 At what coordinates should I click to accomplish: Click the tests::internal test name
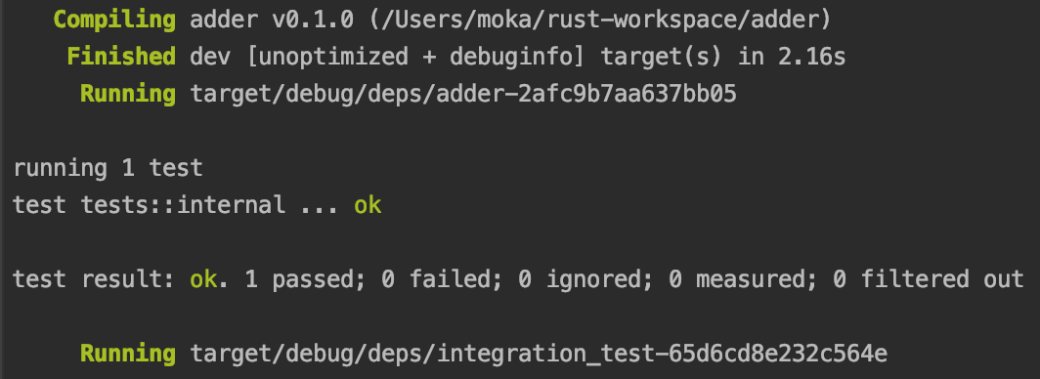coord(183,205)
